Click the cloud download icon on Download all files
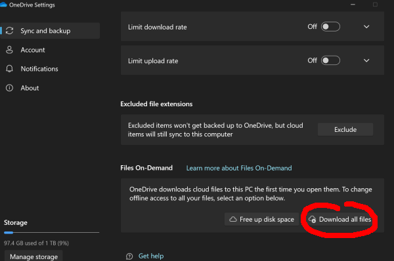 (x=312, y=219)
